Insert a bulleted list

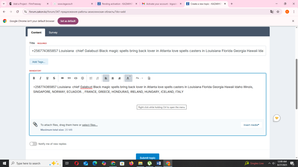[91, 78]
